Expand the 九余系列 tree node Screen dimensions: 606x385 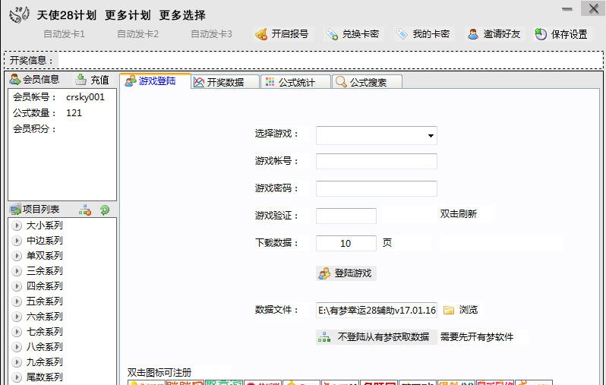point(16,362)
